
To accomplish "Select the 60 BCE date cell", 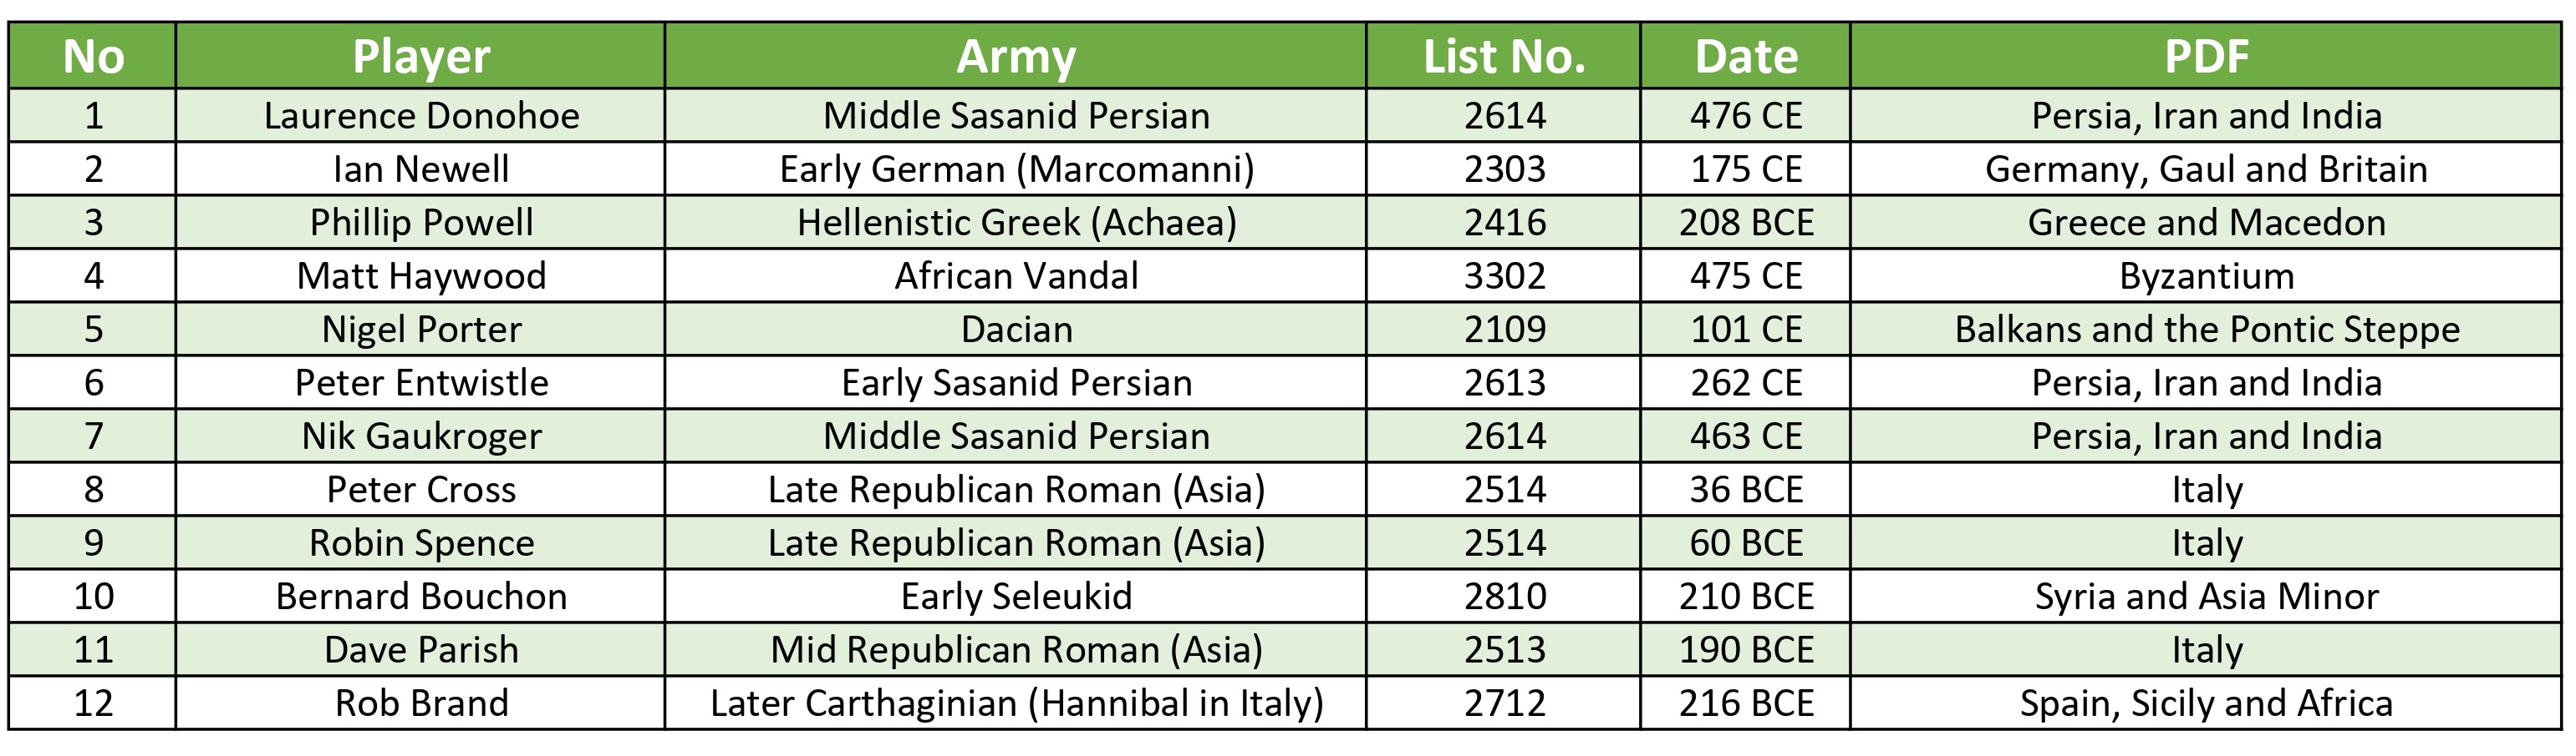I will pyautogui.click(x=1746, y=543).
